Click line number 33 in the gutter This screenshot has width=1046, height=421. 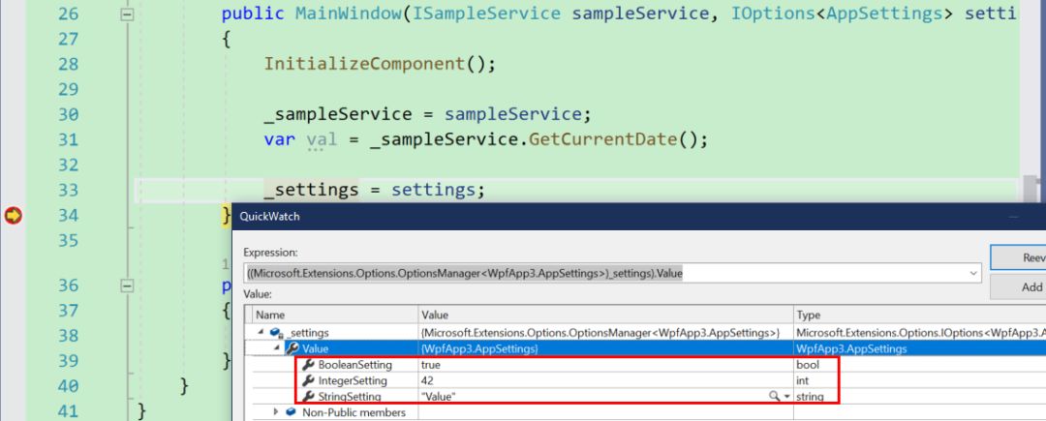click(x=68, y=190)
